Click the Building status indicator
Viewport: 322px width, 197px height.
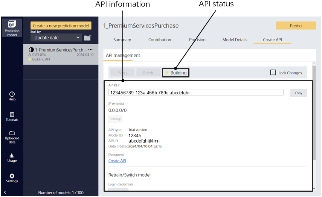coord(175,73)
